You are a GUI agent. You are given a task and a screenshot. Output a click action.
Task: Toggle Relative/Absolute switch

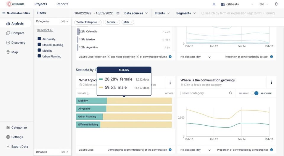[254, 93]
